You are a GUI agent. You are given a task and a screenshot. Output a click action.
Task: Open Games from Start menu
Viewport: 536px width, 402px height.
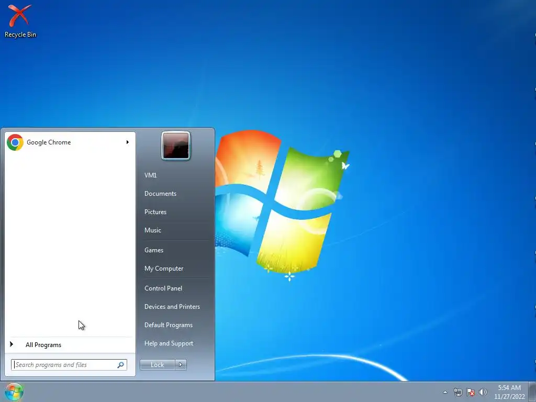[154, 250]
